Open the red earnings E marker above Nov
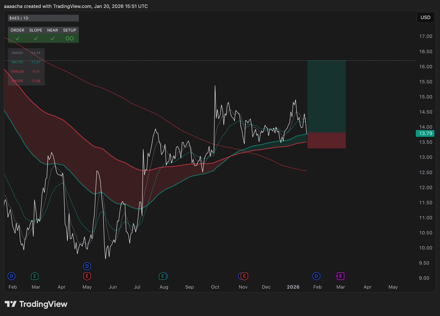This screenshot has height=316, width=440. pyautogui.click(x=245, y=276)
